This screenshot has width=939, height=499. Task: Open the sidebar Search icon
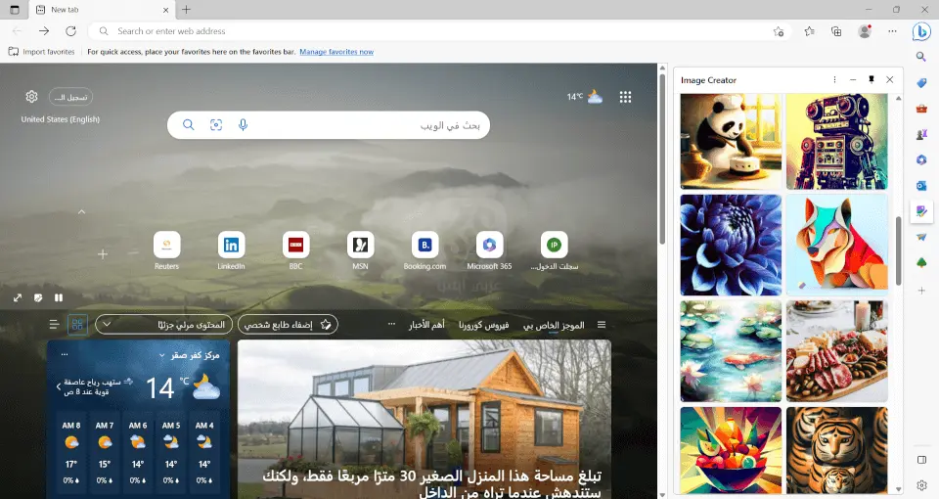pyautogui.click(x=921, y=57)
